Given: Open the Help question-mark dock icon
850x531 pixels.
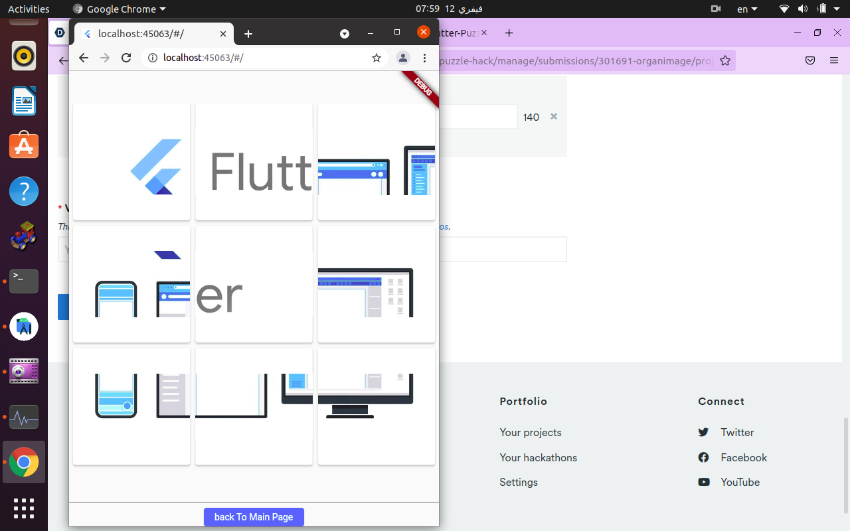Looking at the screenshot, I should click(x=24, y=191).
